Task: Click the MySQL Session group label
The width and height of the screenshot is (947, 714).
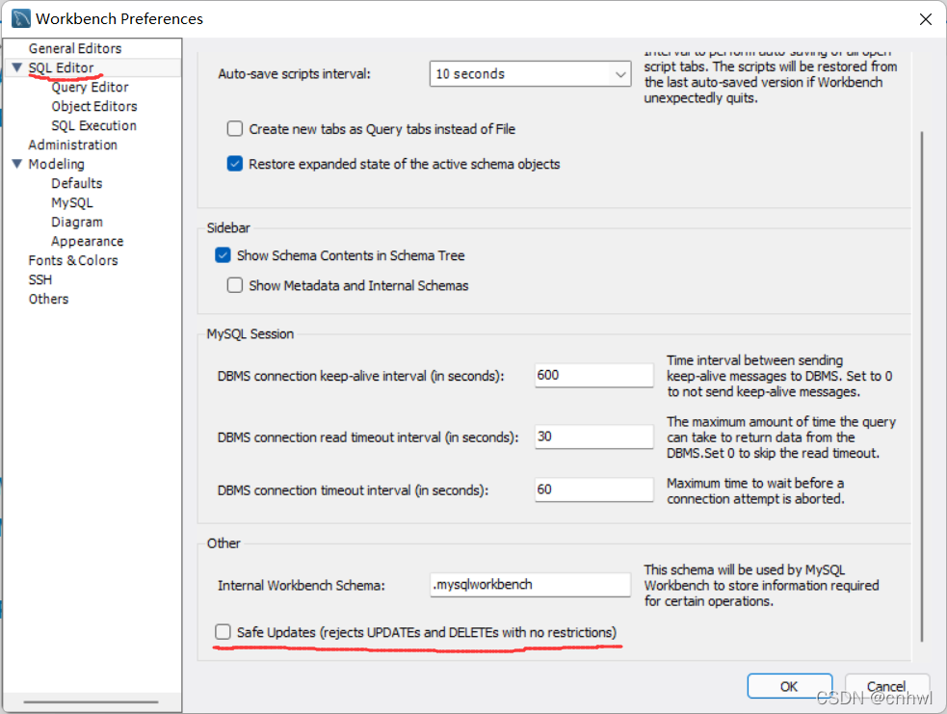Action: tap(250, 334)
